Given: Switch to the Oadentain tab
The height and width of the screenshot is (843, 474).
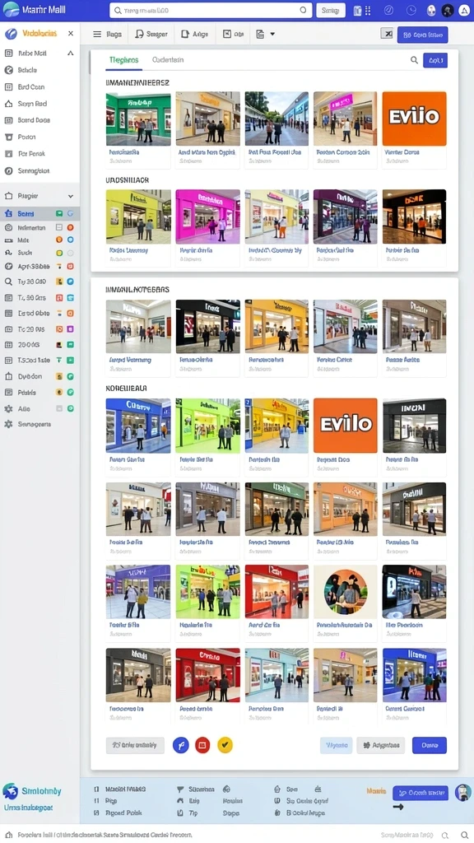Looking at the screenshot, I should (x=168, y=59).
